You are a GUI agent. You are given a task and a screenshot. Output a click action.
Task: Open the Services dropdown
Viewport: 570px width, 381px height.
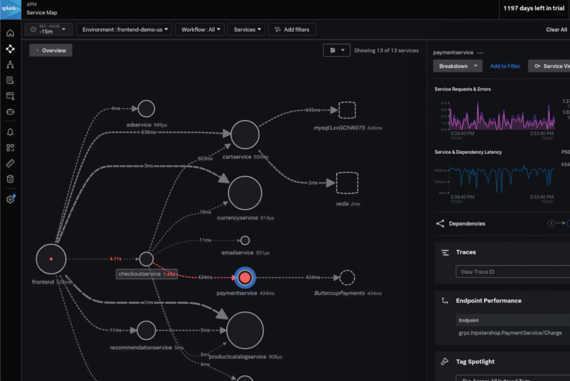[x=247, y=30]
